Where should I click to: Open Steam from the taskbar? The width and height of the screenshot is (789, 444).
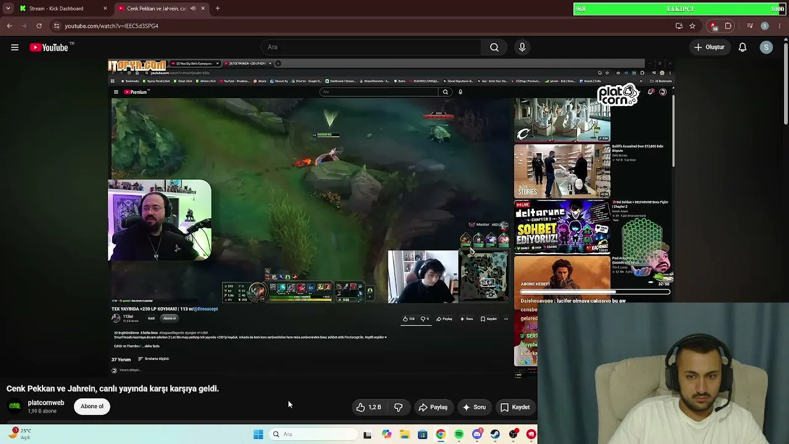click(x=495, y=434)
